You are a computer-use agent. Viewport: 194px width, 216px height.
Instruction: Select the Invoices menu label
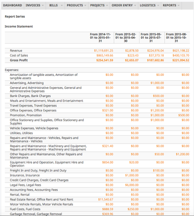click(x=33, y=5)
